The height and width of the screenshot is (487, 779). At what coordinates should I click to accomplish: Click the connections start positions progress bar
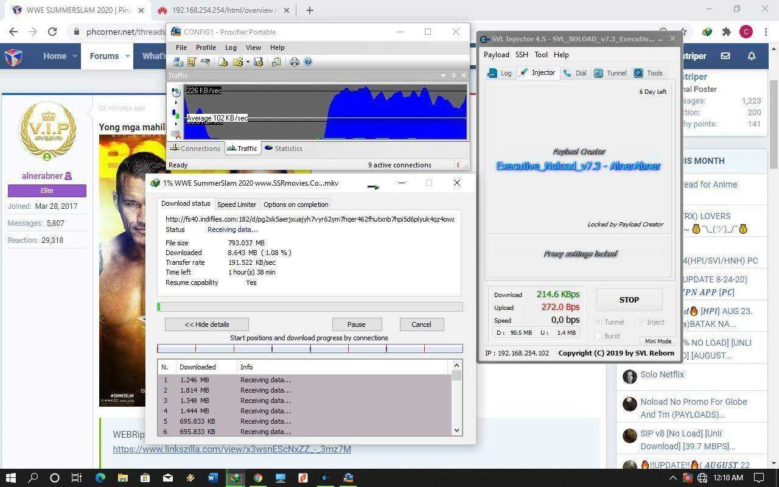click(x=310, y=349)
